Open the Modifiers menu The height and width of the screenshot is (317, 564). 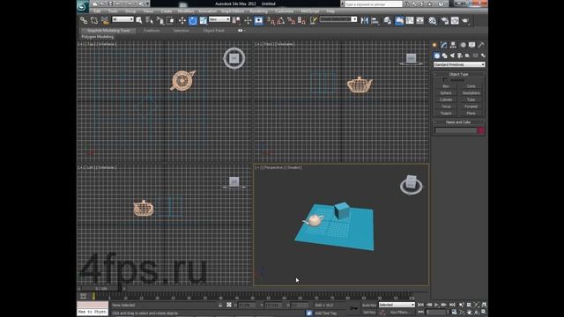tap(186, 11)
